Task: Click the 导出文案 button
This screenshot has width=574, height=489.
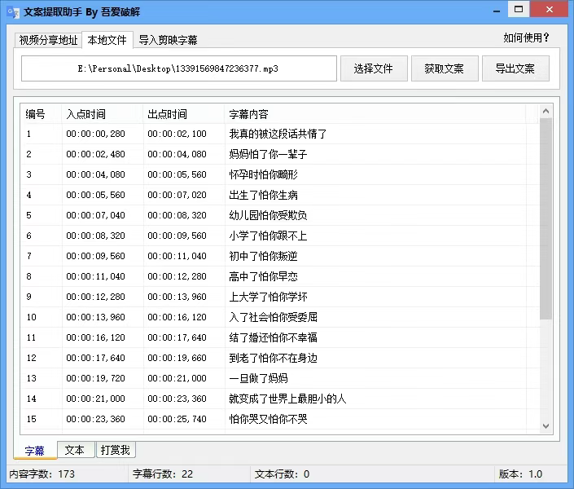Action: point(515,69)
